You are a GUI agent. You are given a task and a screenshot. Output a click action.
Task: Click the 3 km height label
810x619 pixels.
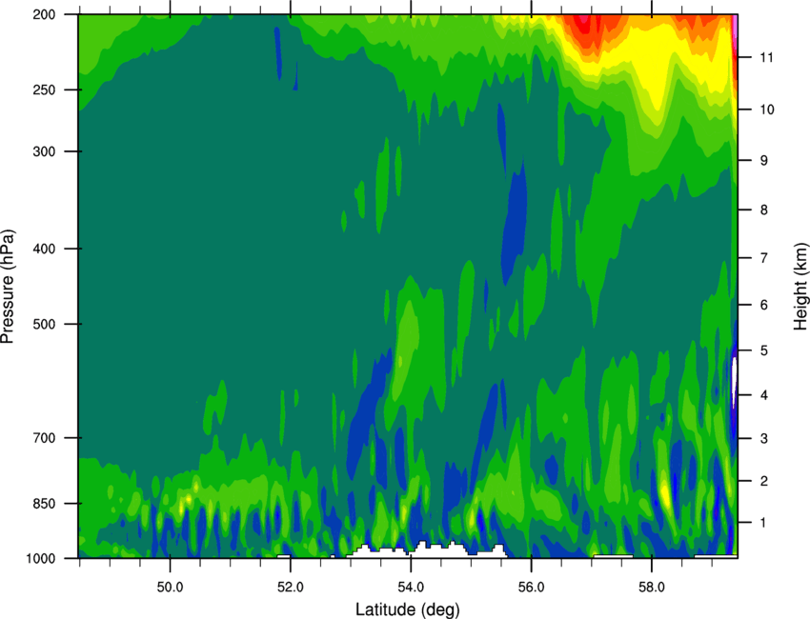[764, 438]
